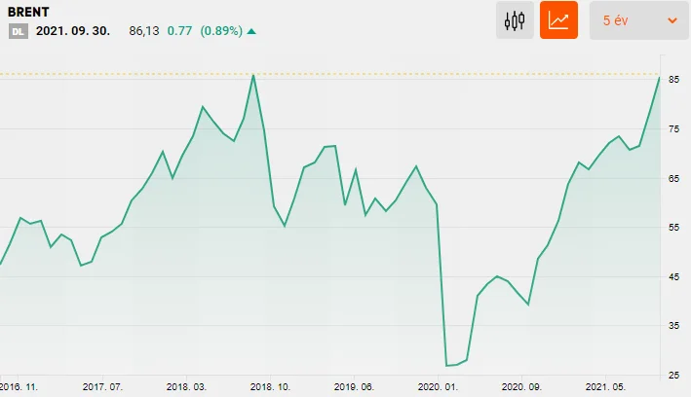The width and height of the screenshot is (691, 397).
Task: Click the green up-triangle change indicator
Action: 251,31
